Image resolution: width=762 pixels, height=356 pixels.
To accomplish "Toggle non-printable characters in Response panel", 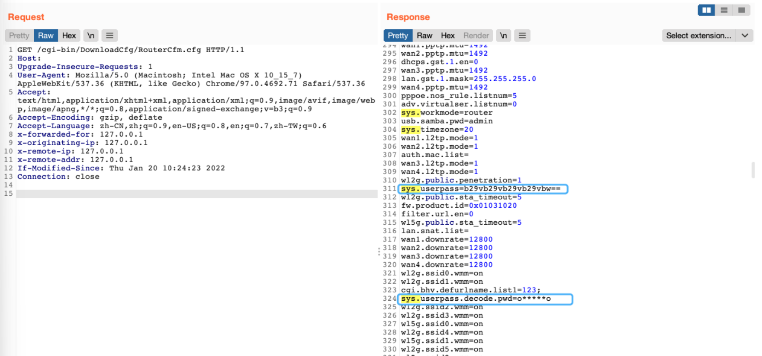I will [503, 35].
